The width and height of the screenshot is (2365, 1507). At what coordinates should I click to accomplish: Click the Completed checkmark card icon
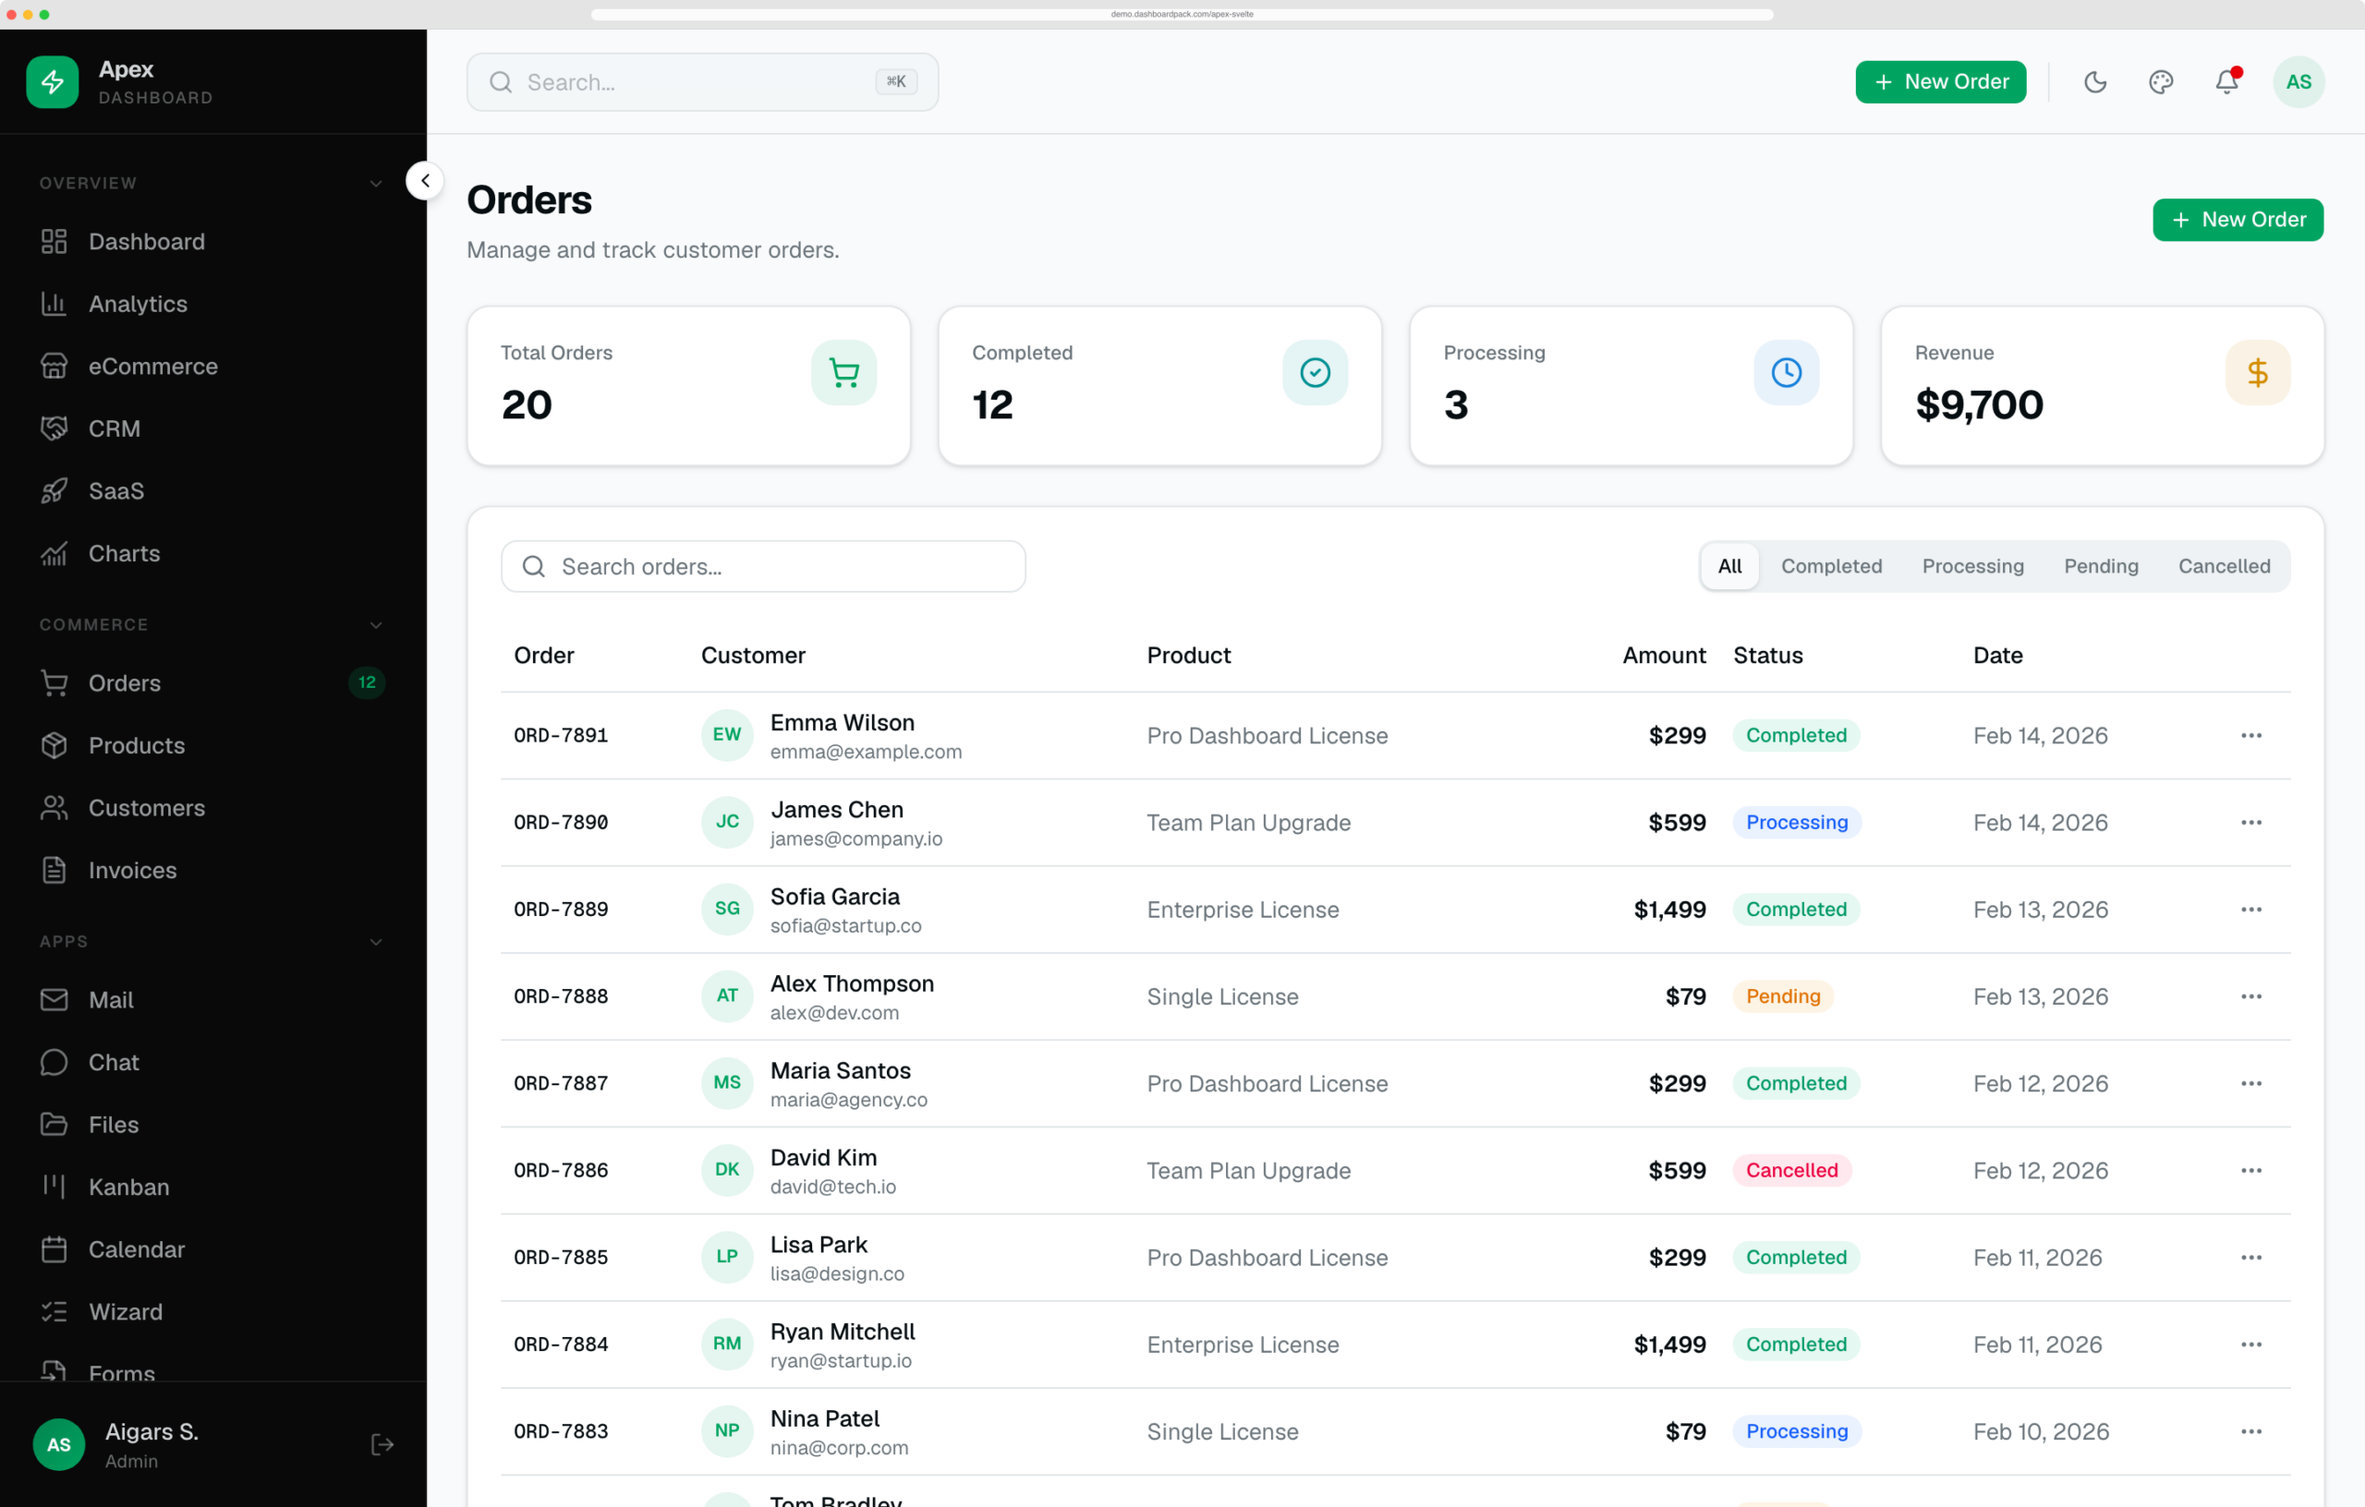tap(1316, 373)
